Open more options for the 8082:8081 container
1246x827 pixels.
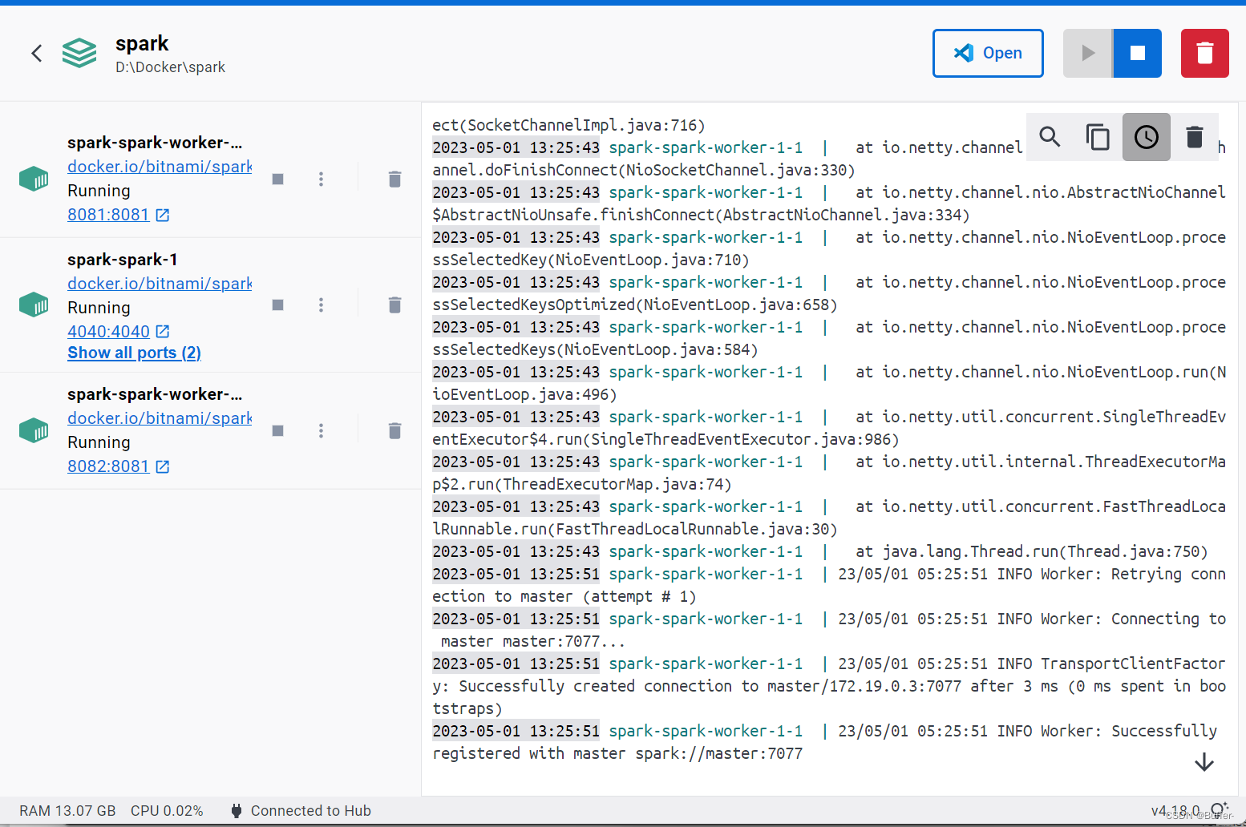(321, 430)
